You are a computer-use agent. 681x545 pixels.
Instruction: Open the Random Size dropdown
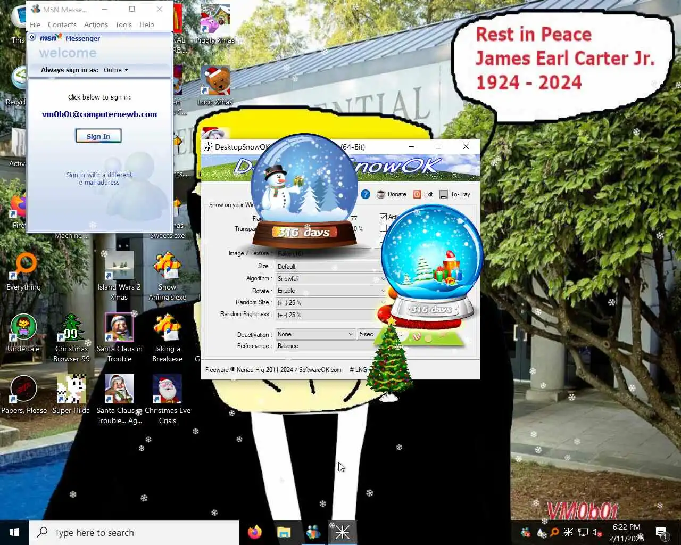click(331, 303)
